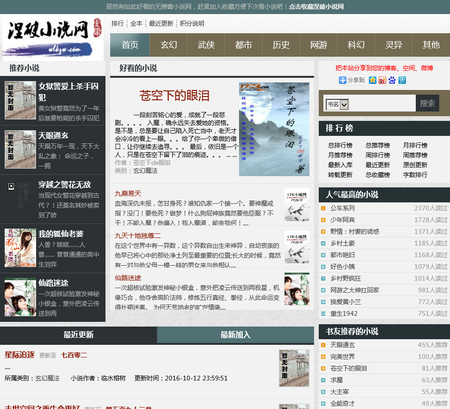Open 全能奇才 in reader recommendations
The width and height of the screenshot is (450, 409).
click(x=342, y=404)
